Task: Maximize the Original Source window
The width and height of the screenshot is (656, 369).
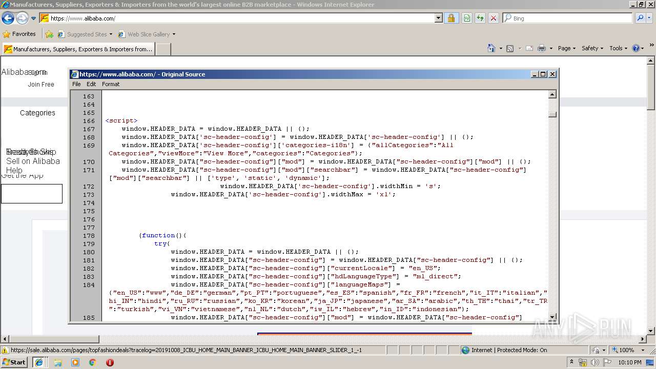Action: pyautogui.click(x=543, y=74)
